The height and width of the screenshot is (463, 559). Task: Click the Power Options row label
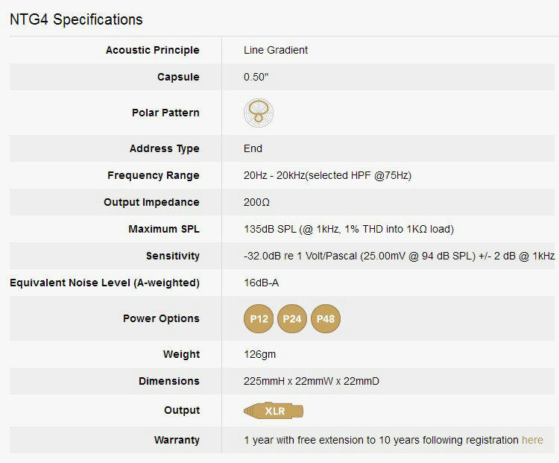click(x=161, y=318)
